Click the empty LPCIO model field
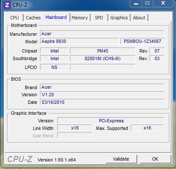 point(103,67)
